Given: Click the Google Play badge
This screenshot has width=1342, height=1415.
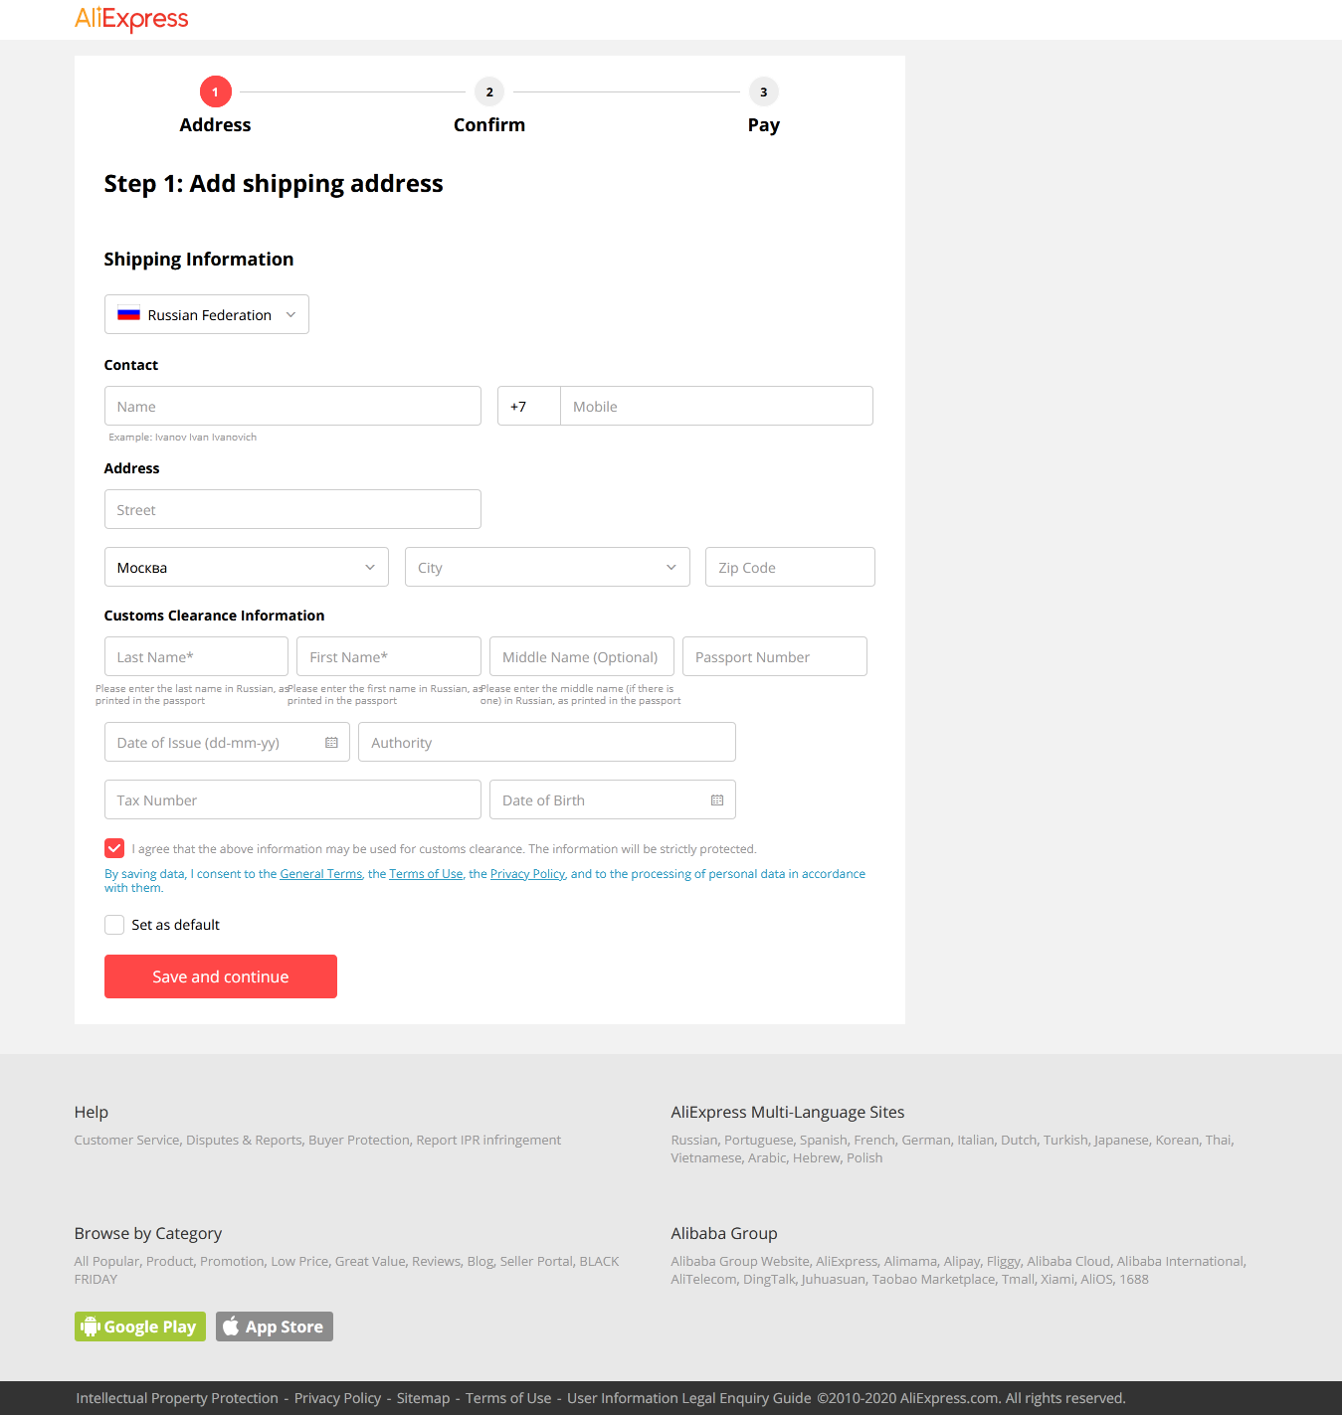Looking at the screenshot, I should coord(140,1327).
